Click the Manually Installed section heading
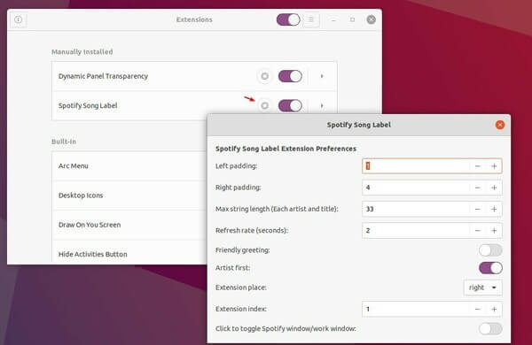 pos(82,52)
